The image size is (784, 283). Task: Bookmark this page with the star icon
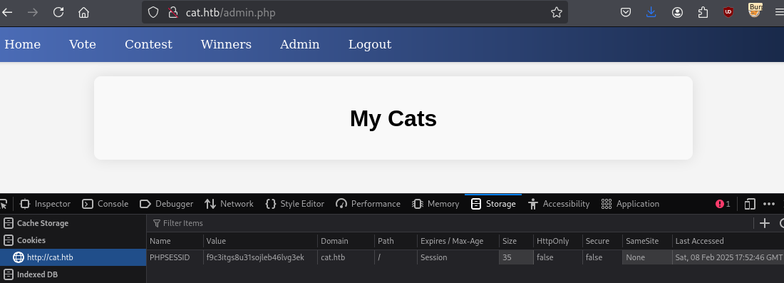(x=557, y=13)
